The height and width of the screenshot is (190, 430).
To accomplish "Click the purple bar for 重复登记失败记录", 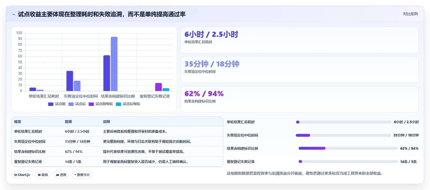I will point(158,87).
